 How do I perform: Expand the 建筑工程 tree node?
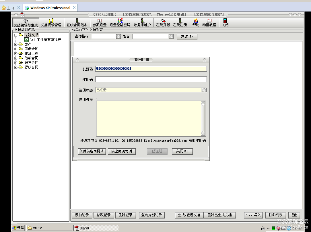[15, 53]
